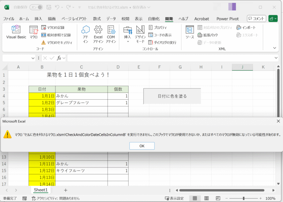This screenshot has width=283, height=202.
Task: Click the zoom slider handle
Action: (244, 199)
